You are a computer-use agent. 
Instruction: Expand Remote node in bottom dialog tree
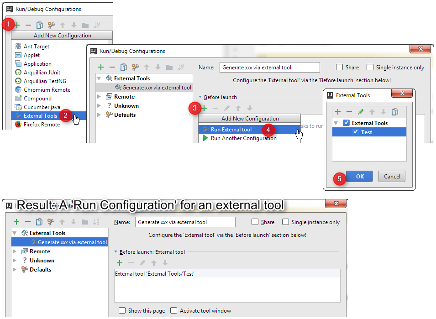pyautogui.click(x=15, y=251)
